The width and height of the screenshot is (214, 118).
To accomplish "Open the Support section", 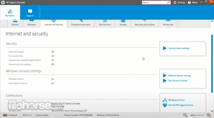I will click(x=30, y=13).
